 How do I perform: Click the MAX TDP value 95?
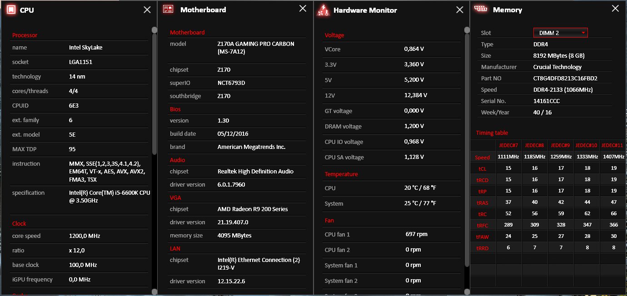point(72,149)
